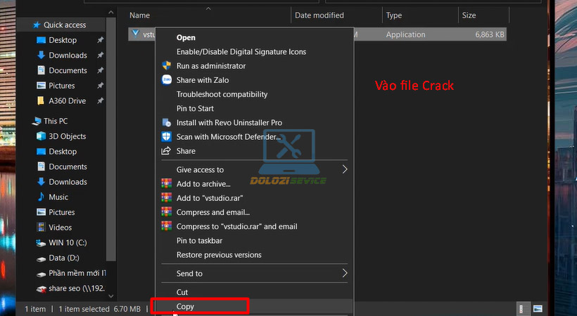The width and height of the screenshot is (577, 316).
Task: Click the Revo Uninstaller Pro icon
Action: (166, 122)
